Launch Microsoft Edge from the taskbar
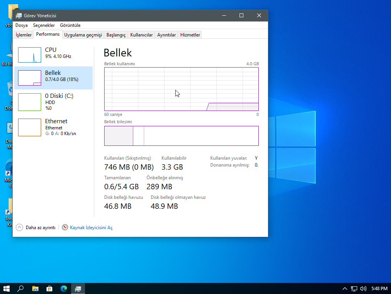 pyautogui.click(x=64, y=289)
